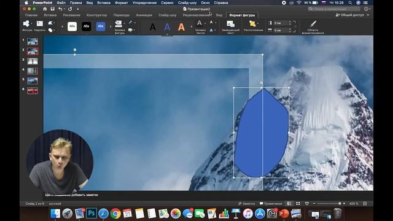Choose the shape outline pen icon

click(x=130, y=23)
